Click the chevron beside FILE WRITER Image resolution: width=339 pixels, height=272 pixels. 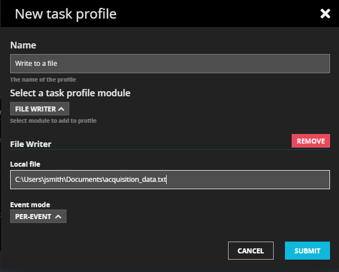click(x=61, y=109)
